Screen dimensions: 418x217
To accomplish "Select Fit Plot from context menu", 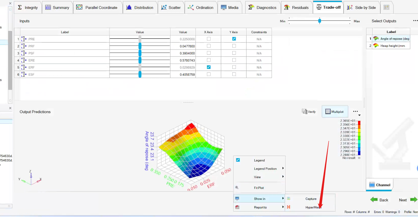I will [x=260, y=188].
